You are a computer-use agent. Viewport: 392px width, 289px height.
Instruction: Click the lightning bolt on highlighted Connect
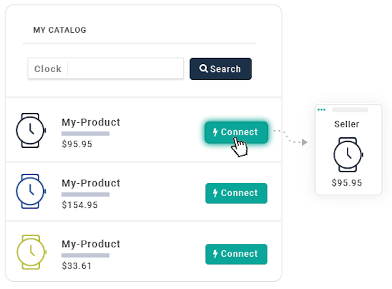pos(216,132)
